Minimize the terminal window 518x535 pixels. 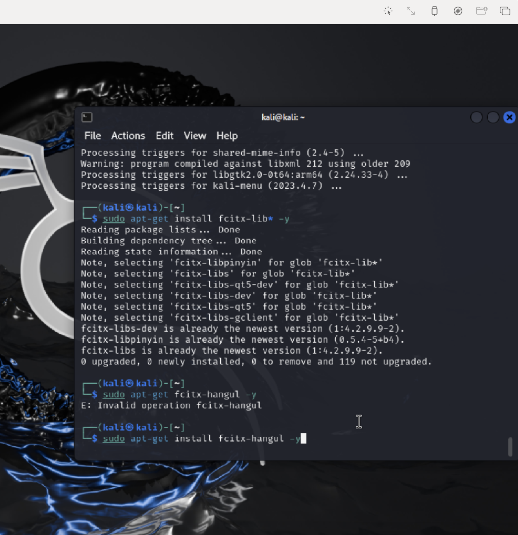tap(476, 117)
